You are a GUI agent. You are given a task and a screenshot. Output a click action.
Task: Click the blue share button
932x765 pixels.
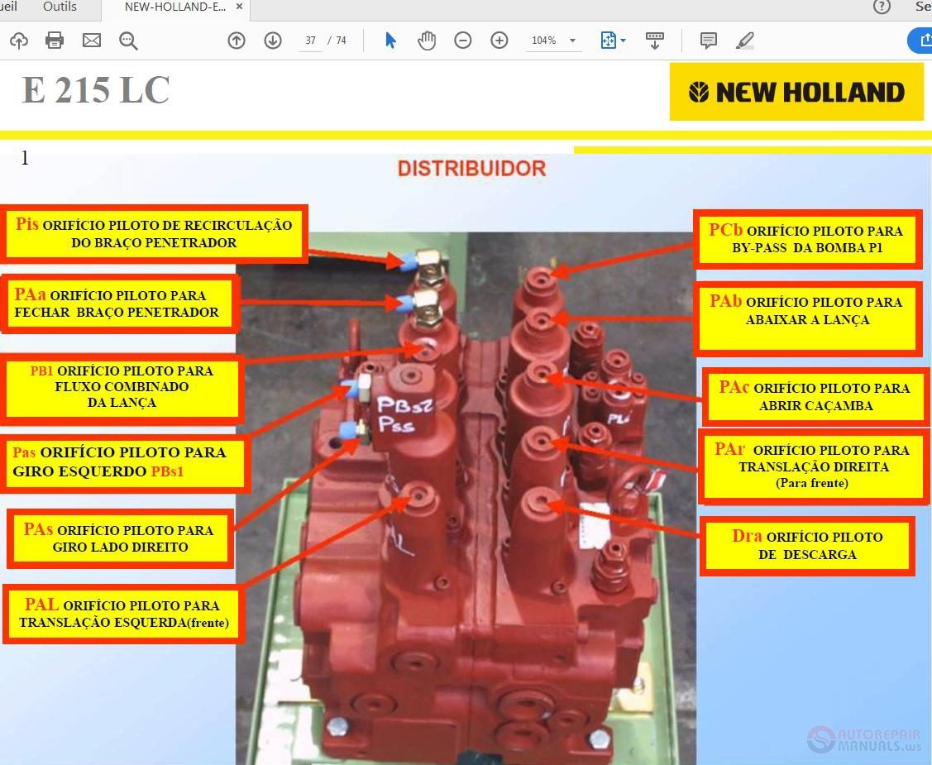tap(920, 41)
